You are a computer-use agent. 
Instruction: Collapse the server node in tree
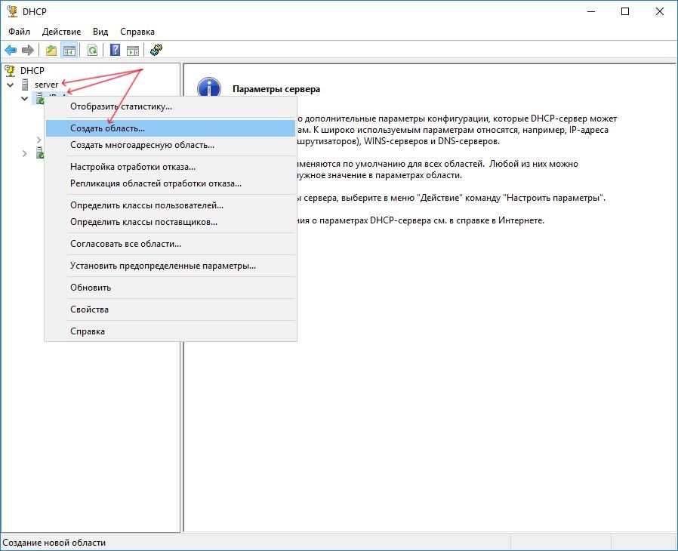click(11, 85)
